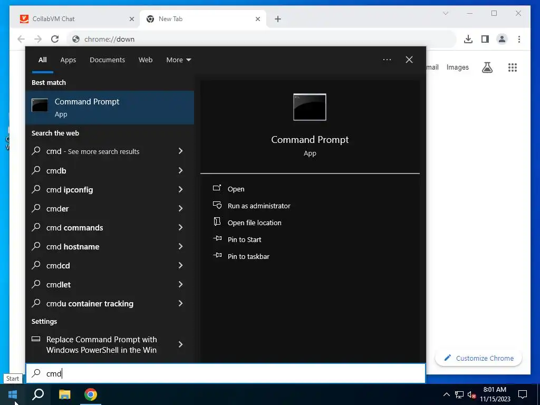This screenshot has width=540, height=405.
Task: Open the Chrome profile avatar
Action: (502, 39)
